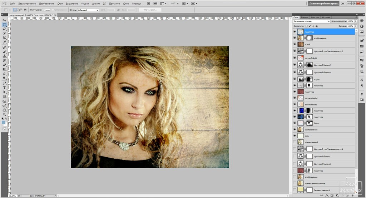
Task: Hide the город layer
Action: [295, 79]
